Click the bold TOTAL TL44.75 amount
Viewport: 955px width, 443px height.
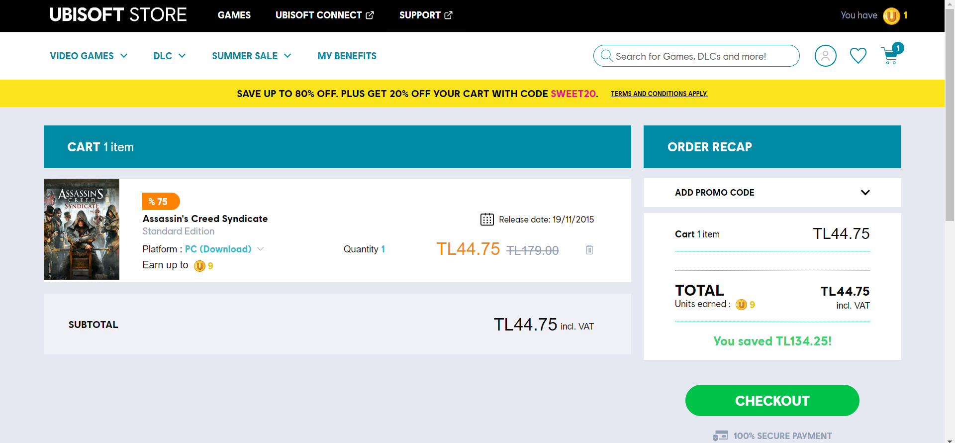click(845, 291)
